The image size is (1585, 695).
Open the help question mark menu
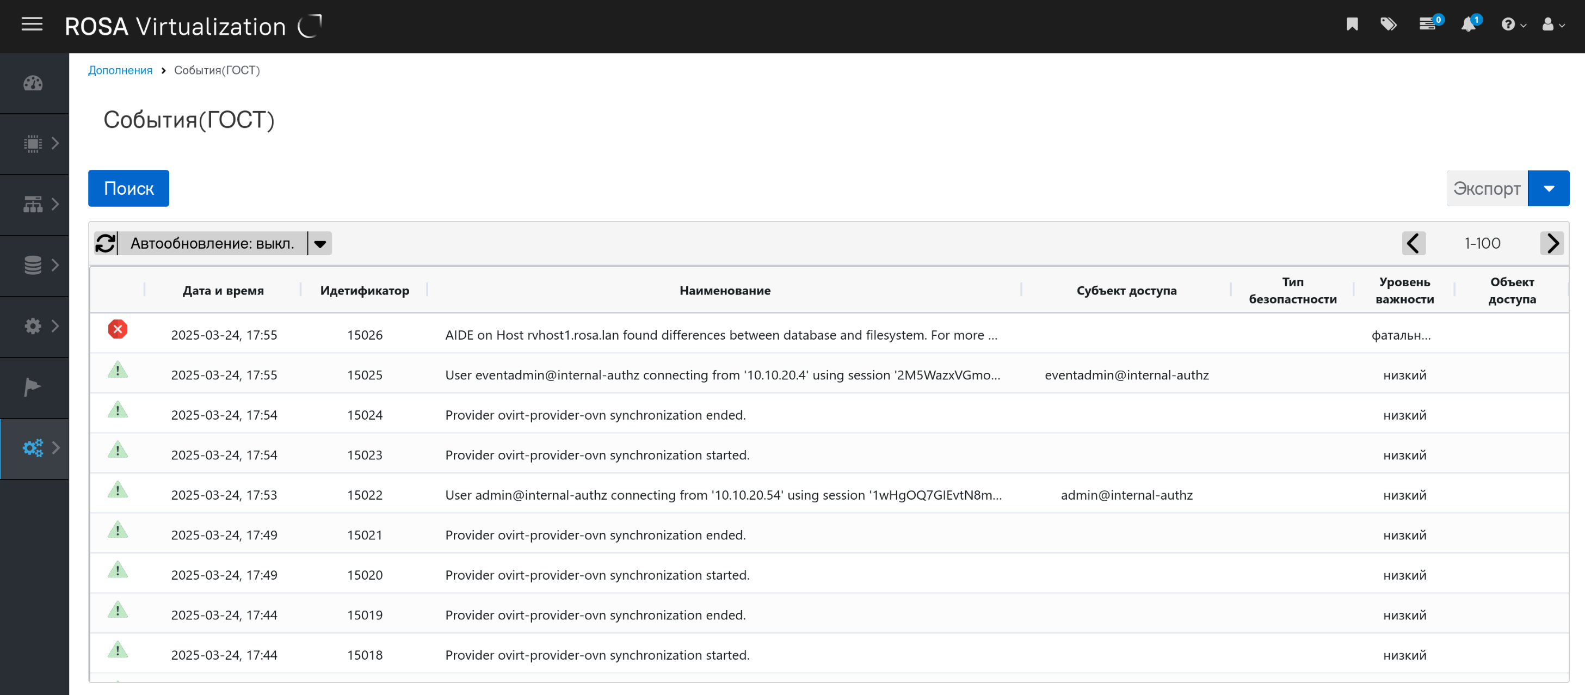pyautogui.click(x=1513, y=24)
